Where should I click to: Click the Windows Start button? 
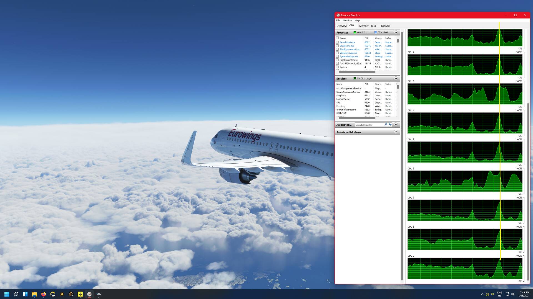(x=7, y=294)
